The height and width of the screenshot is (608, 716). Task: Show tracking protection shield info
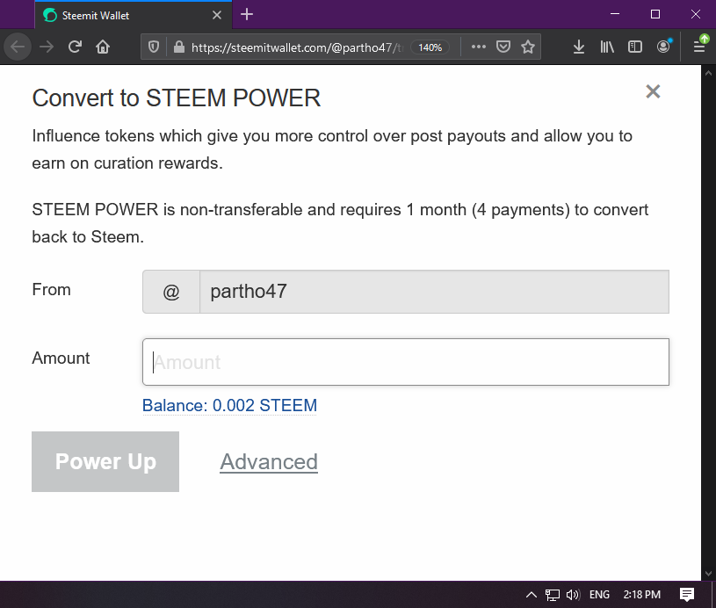154,47
